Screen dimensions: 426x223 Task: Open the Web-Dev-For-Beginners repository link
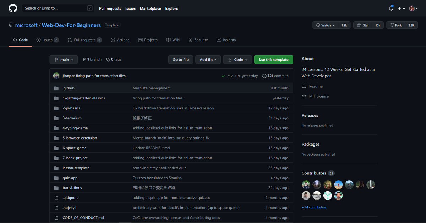click(71, 25)
